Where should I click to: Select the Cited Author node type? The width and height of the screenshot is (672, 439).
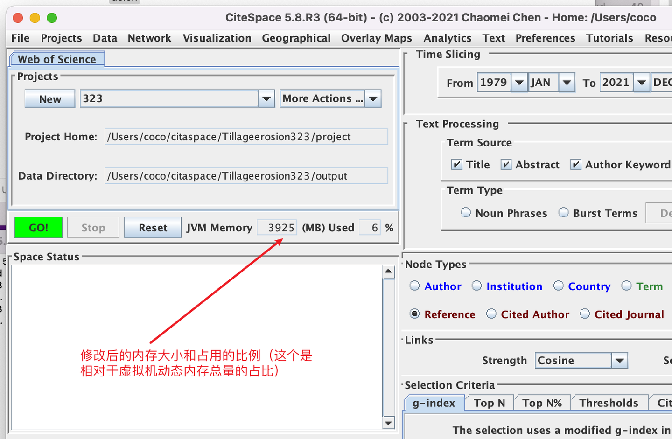(x=491, y=314)
